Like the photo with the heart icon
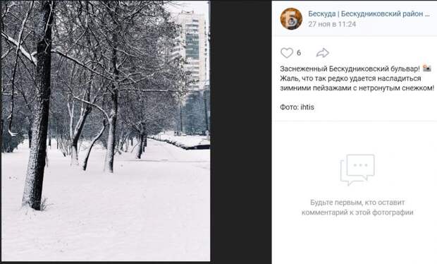437x264 pixels. pos(286,53)
